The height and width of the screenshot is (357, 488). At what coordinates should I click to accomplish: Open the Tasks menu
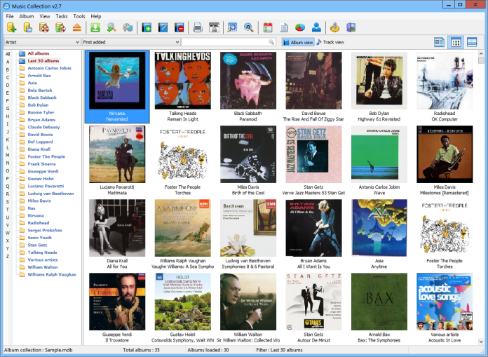tap(62, 15)
